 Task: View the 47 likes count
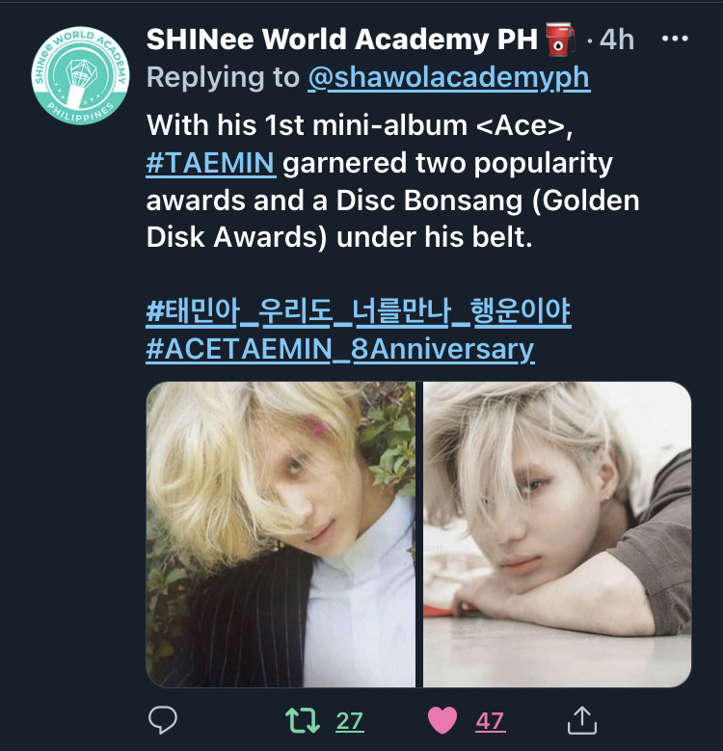click(490, 721)
